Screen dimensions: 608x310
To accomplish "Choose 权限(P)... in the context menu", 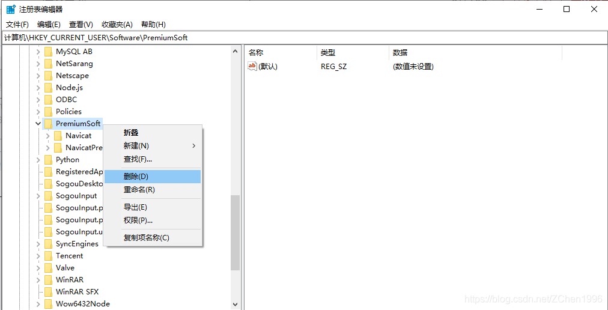I will tap(153, 220).
